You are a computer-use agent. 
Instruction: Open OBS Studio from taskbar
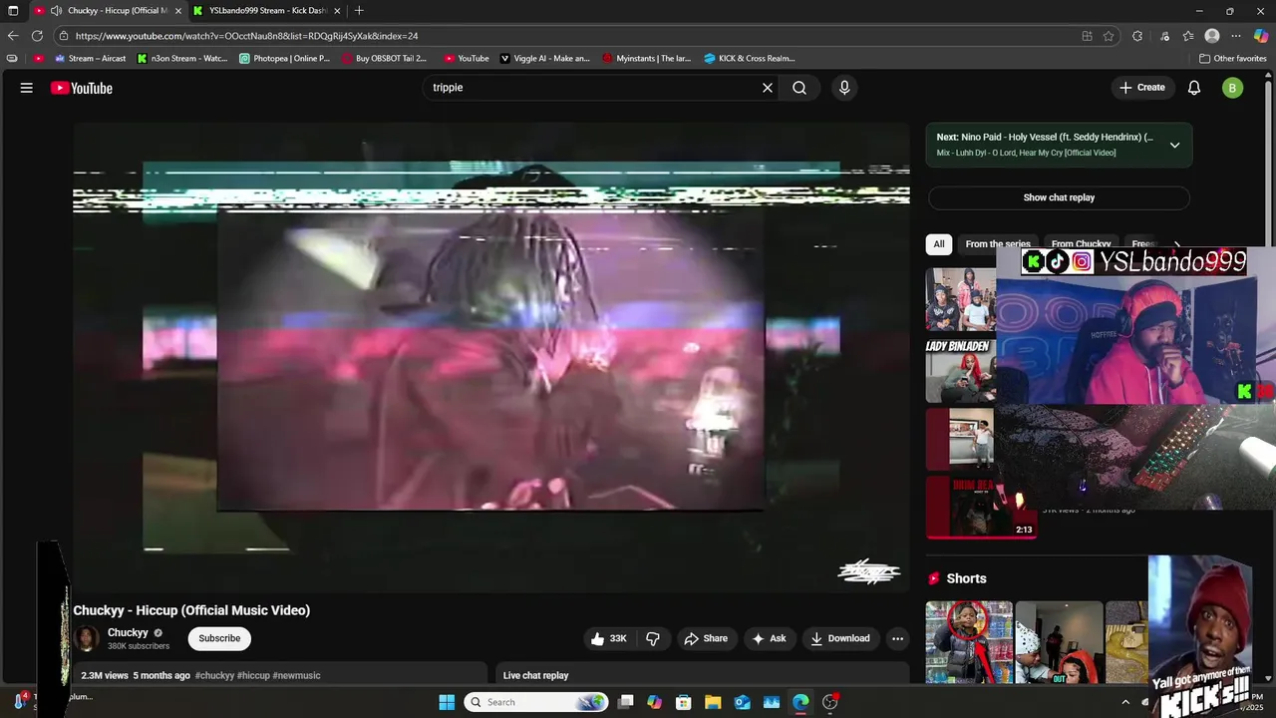pos(830,702)
